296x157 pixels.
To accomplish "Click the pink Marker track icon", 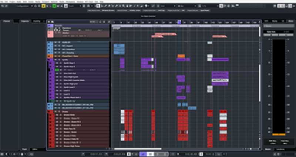I will click(50, 34).
